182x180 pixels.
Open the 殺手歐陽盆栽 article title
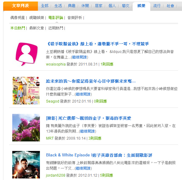tap(98, 44)
